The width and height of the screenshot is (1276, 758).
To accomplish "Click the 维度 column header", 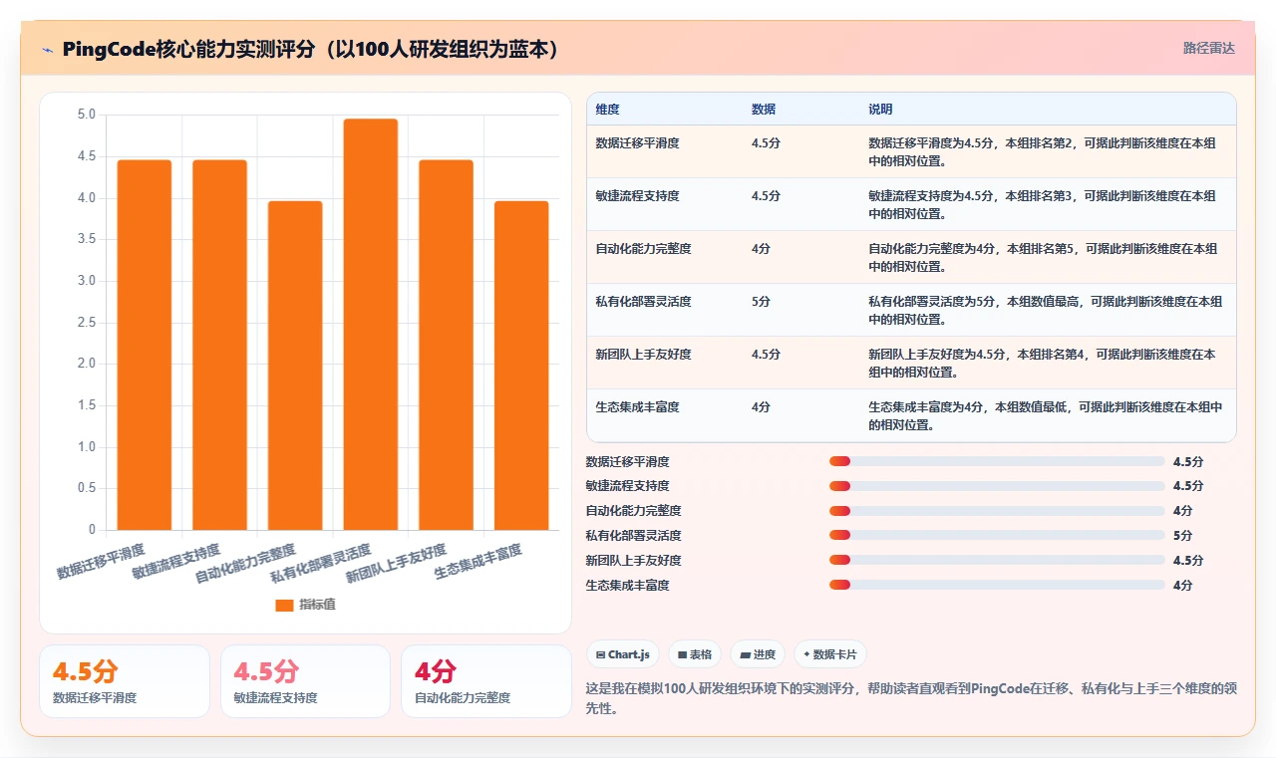I will [607, 110].
